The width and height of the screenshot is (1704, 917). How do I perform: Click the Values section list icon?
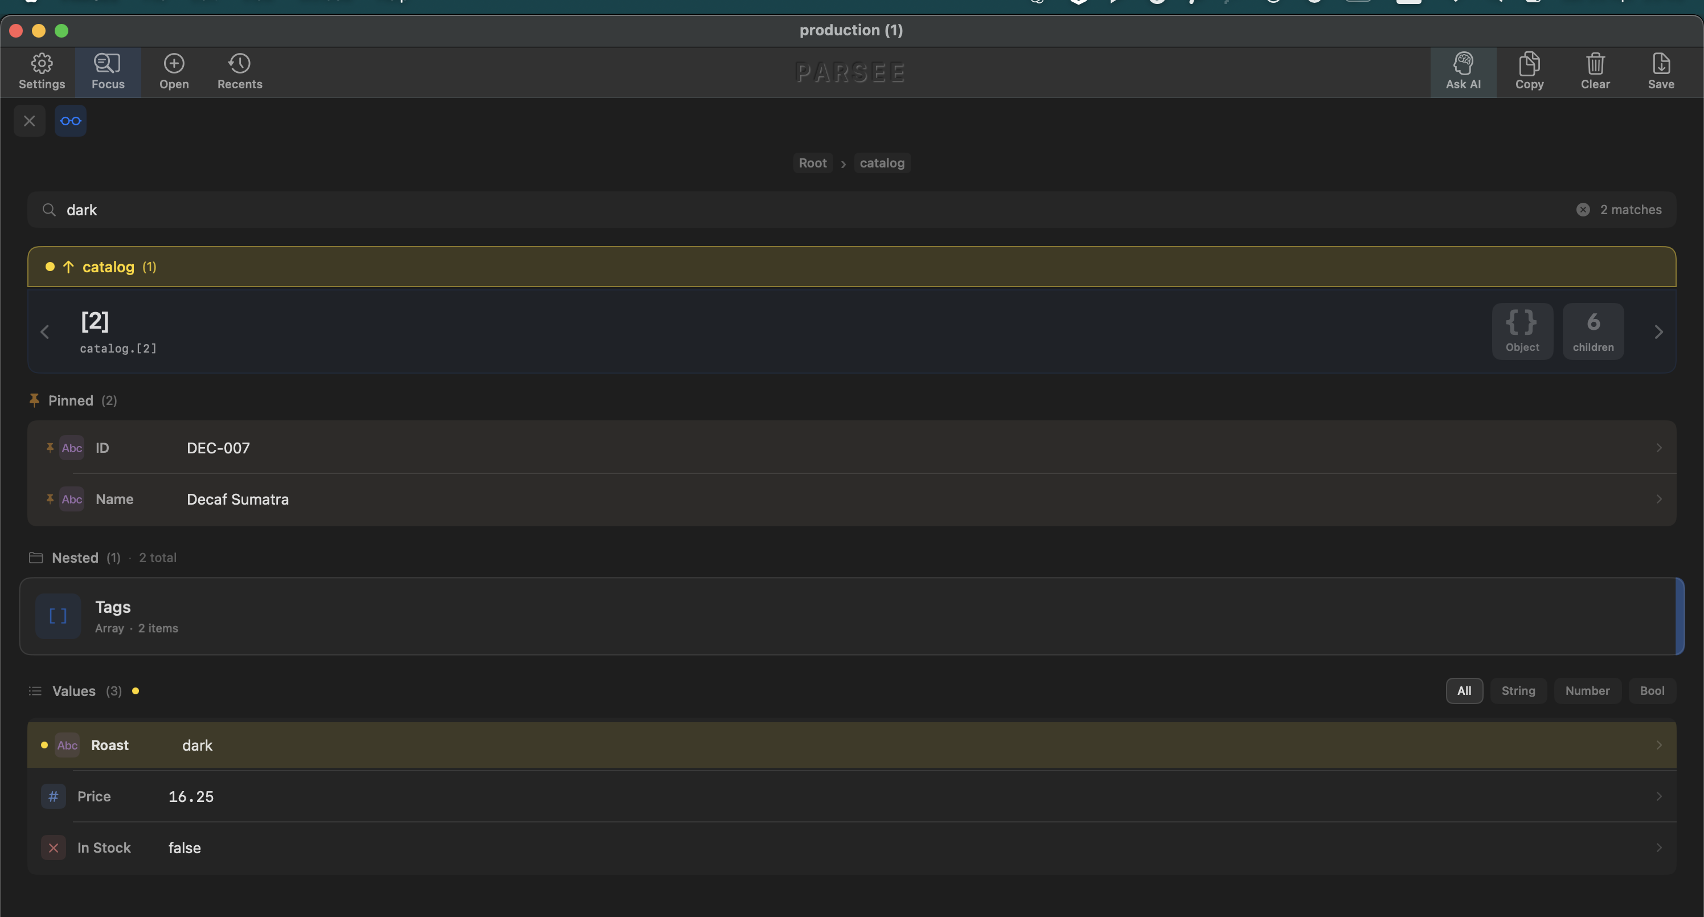click(x=35, y=691)
